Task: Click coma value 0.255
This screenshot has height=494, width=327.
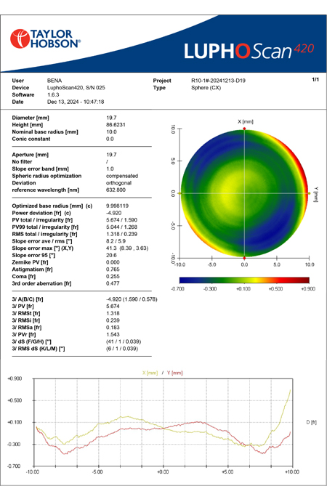Action: pyautogui.click(x=113, y=276)
